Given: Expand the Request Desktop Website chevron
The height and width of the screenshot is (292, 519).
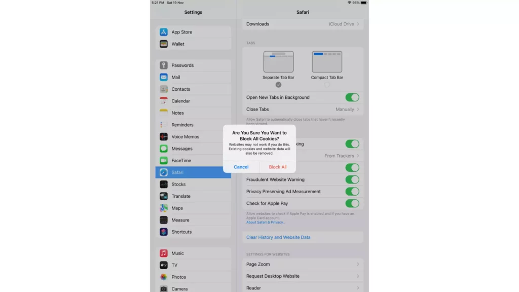Looking at the screenshot, I should (358, 276).
